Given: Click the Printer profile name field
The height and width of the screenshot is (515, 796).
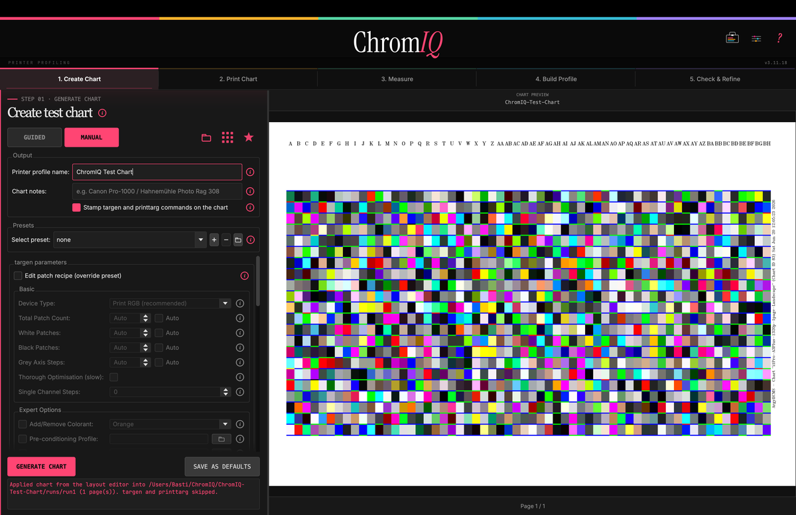Looking at the screenshot, I should point(157,172).
